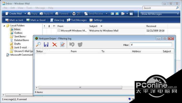
Task: Sort messages by the attachment paperclip column
Action: pyautogui.click(x=49, y=26)
